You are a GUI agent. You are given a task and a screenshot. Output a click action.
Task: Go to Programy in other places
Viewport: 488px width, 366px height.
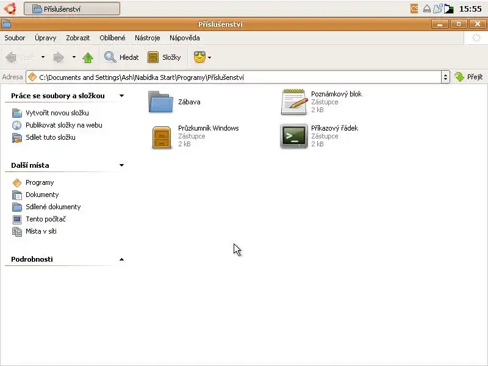click(x=40, y=182)
